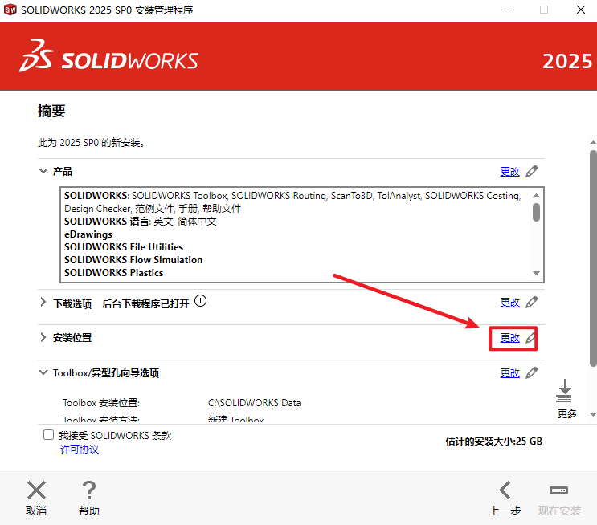Click the main page scrollbar thumb
The width and height of the screenshot is (597, 525).
click(593, 258)
